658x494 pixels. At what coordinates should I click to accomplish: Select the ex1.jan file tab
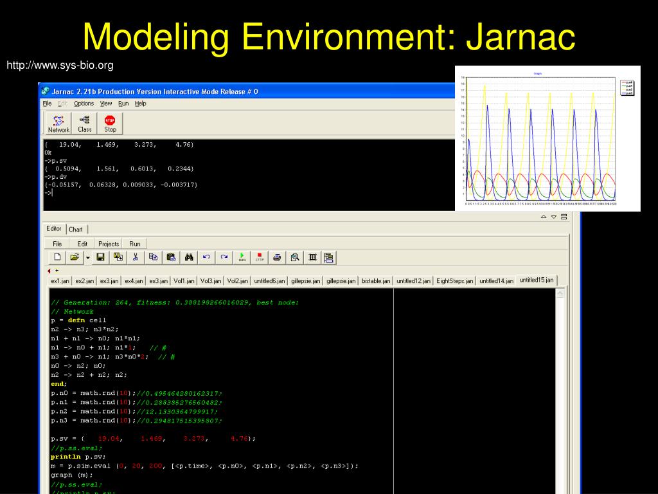60,281
